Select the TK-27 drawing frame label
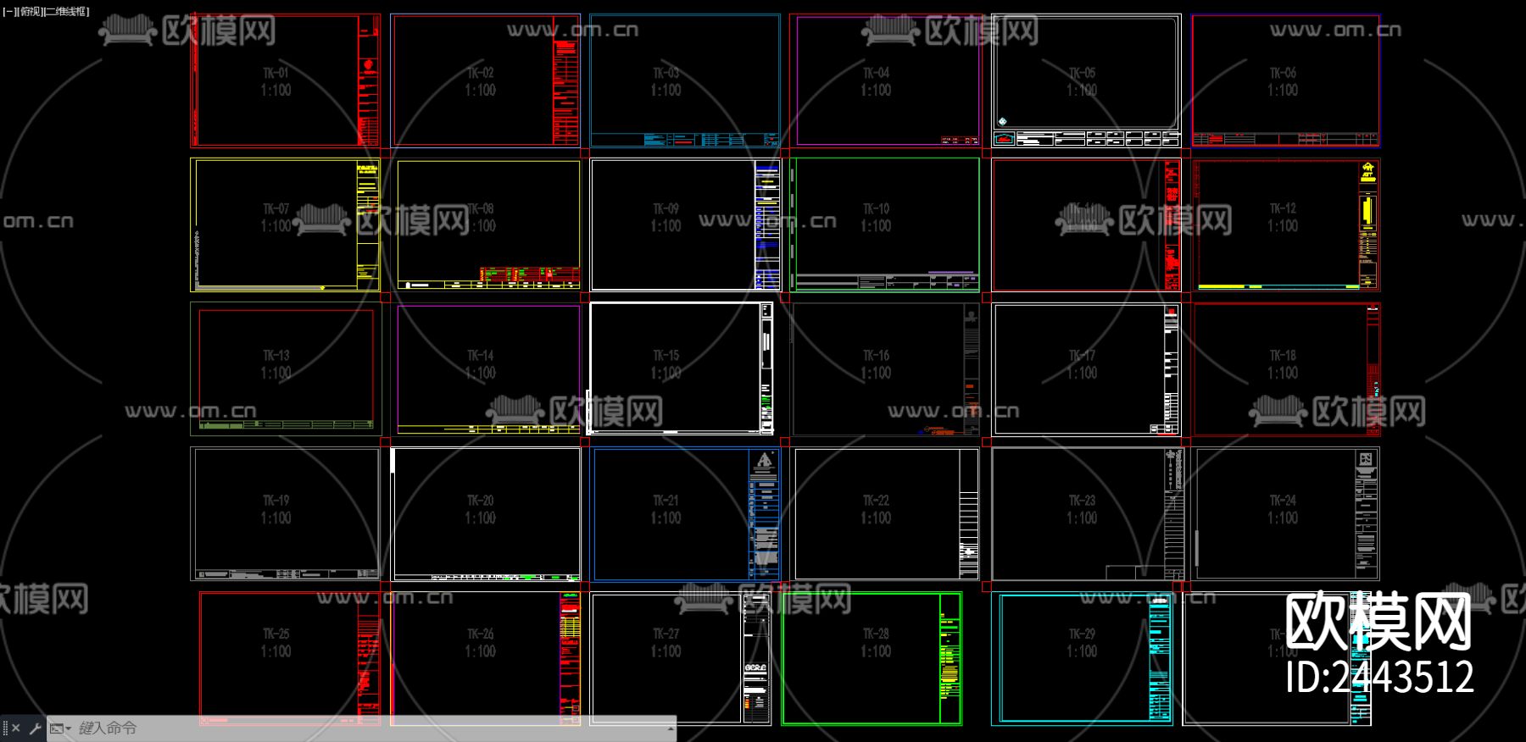Screen dimensions: 1526x742 tap(666, 634)
